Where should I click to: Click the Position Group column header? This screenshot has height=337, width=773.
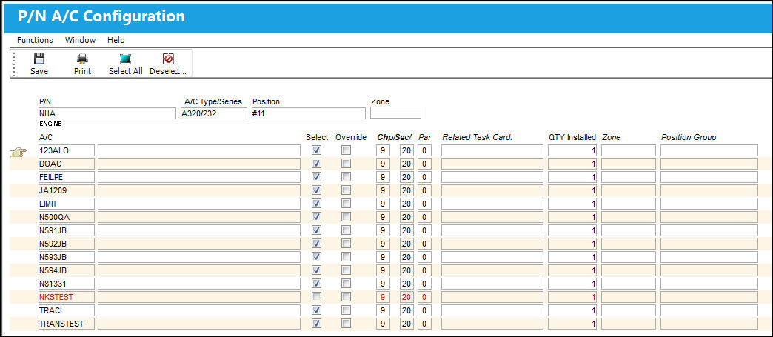[689, 137]
